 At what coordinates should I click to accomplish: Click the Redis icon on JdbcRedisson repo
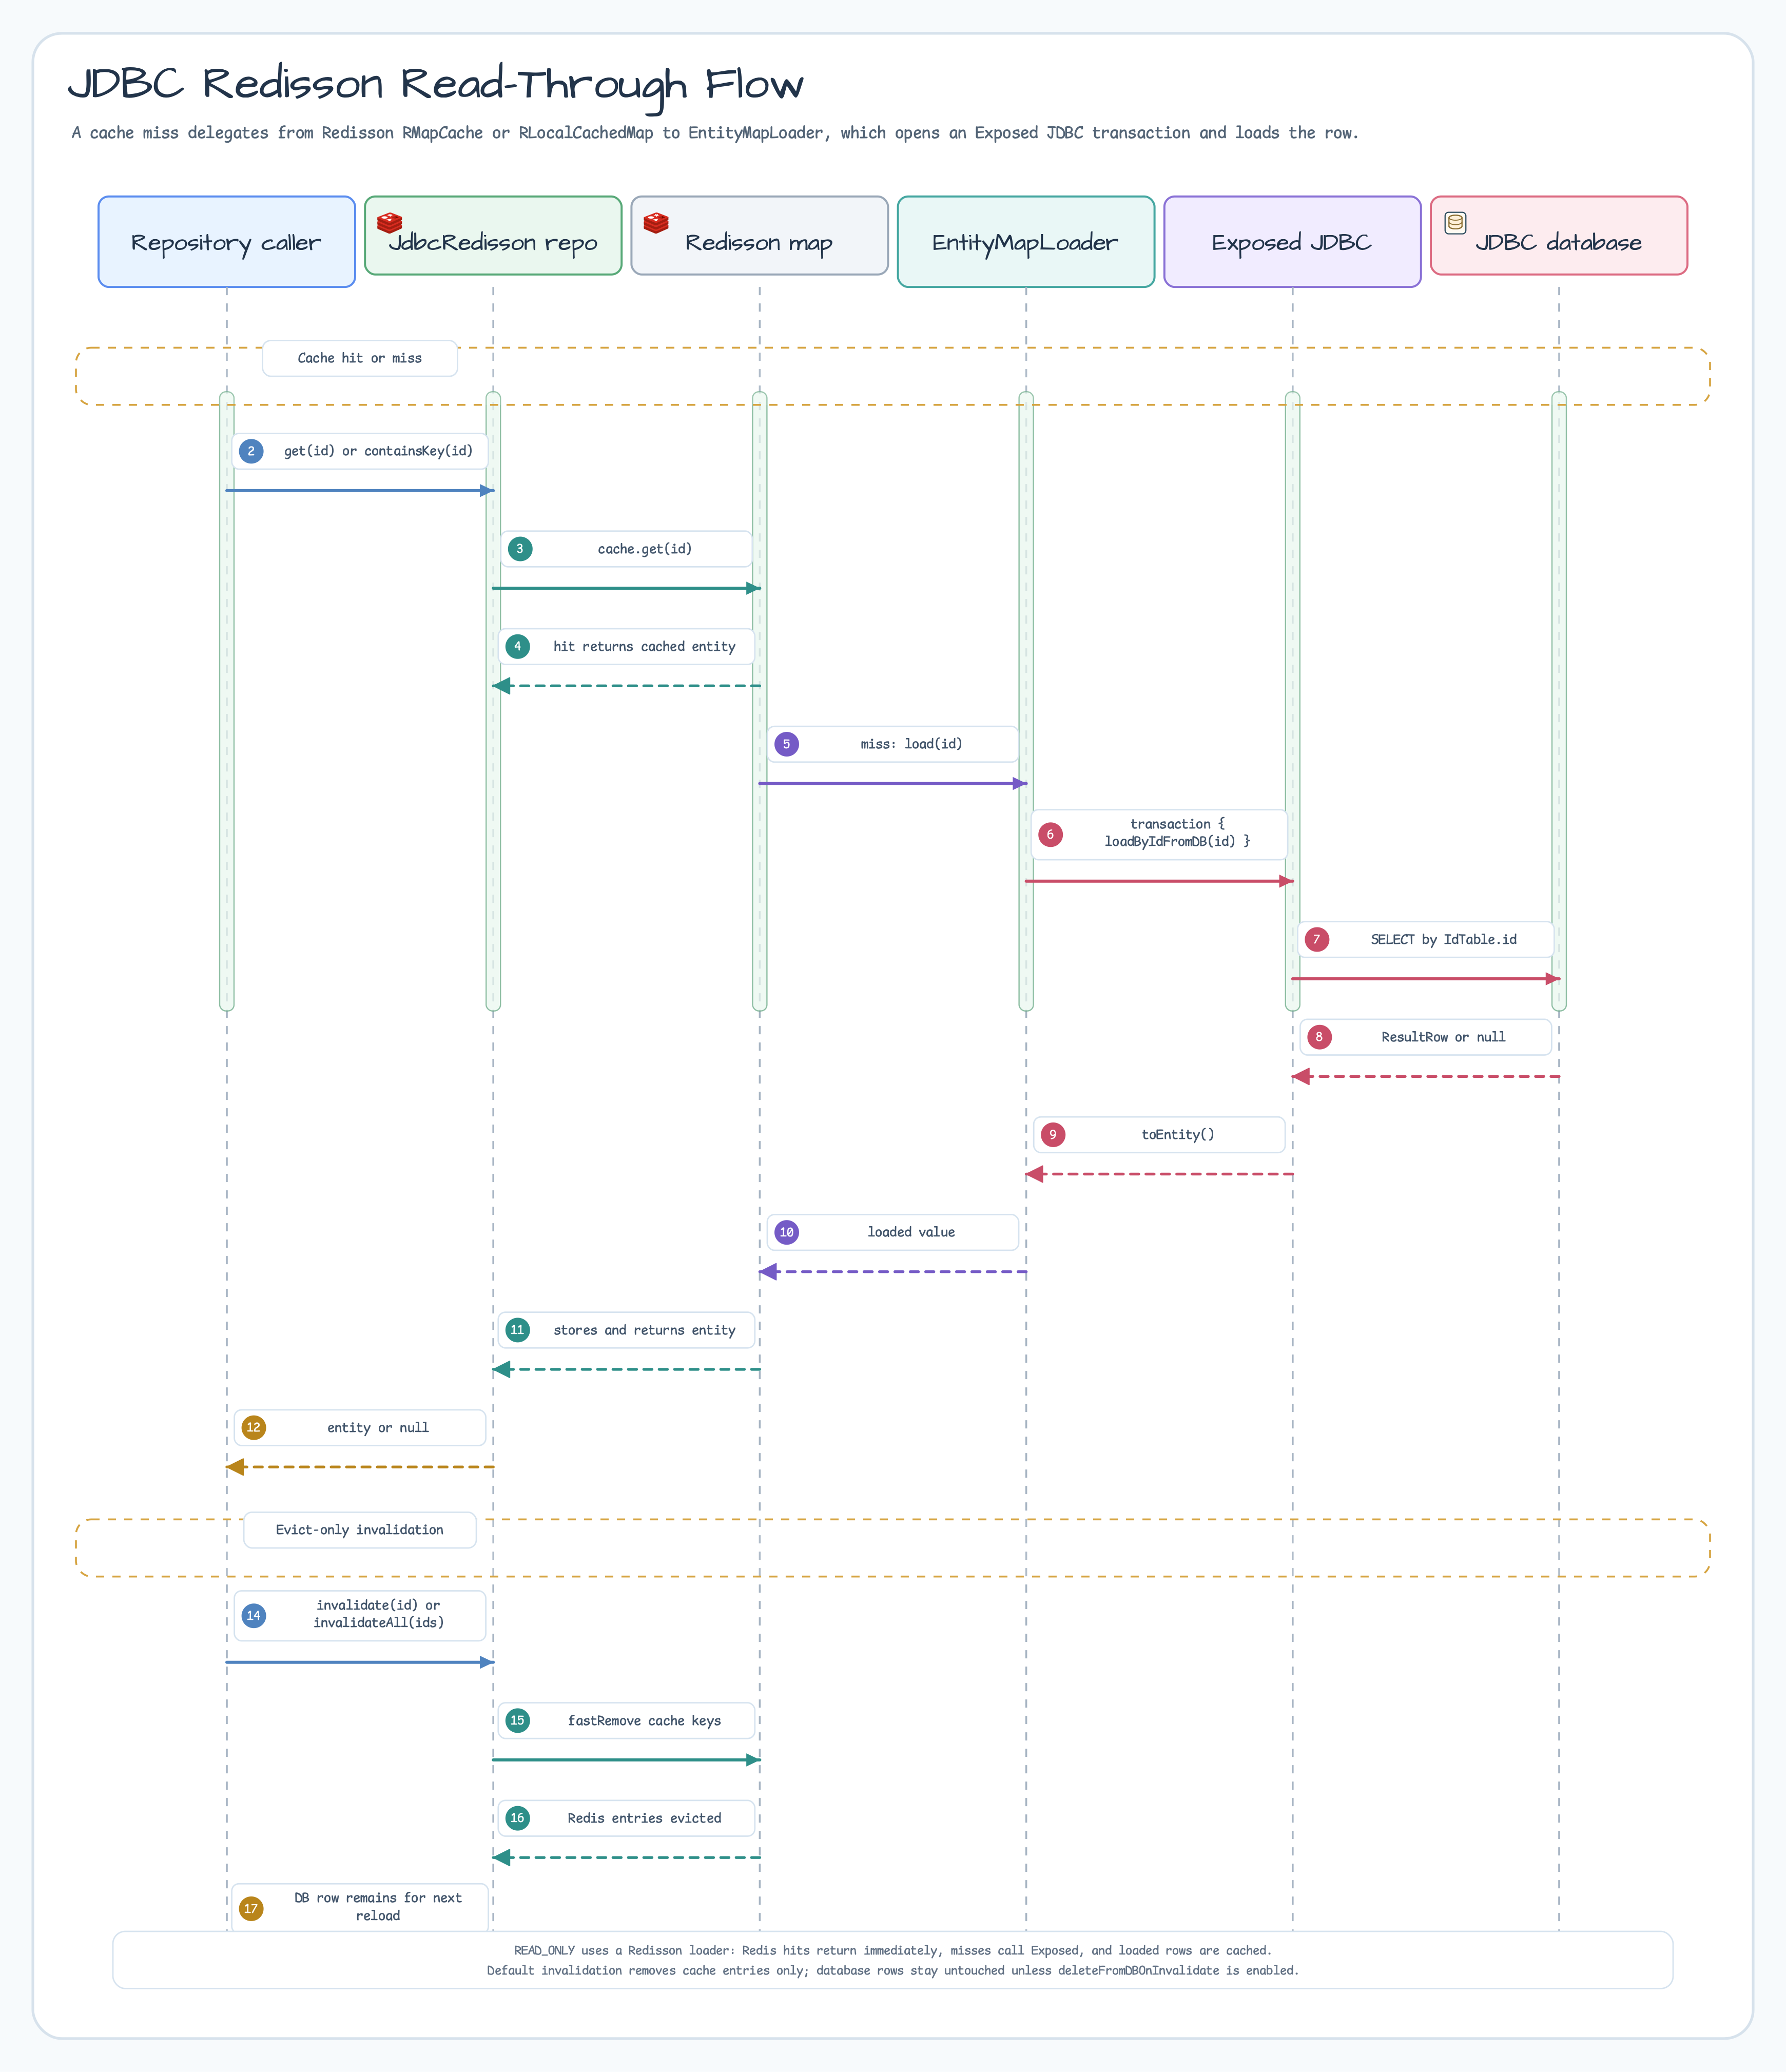pos(390,222)
